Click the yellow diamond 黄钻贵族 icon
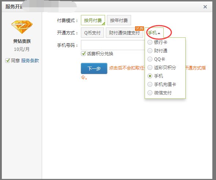216x180 pixels. [x=22, y=27]
